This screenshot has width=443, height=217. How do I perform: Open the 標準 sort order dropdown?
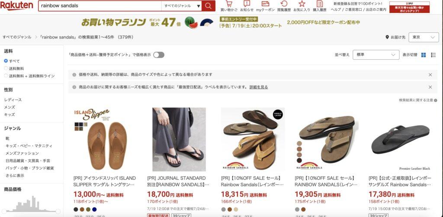pos(376,55)
